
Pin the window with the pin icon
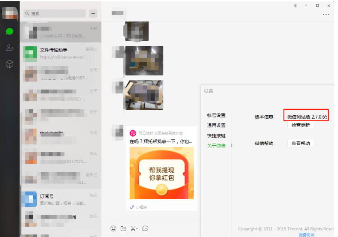(x=295, y=6)
